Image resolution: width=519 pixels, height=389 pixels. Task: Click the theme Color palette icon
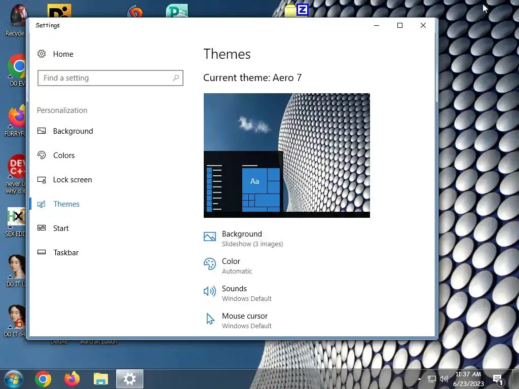210,264
